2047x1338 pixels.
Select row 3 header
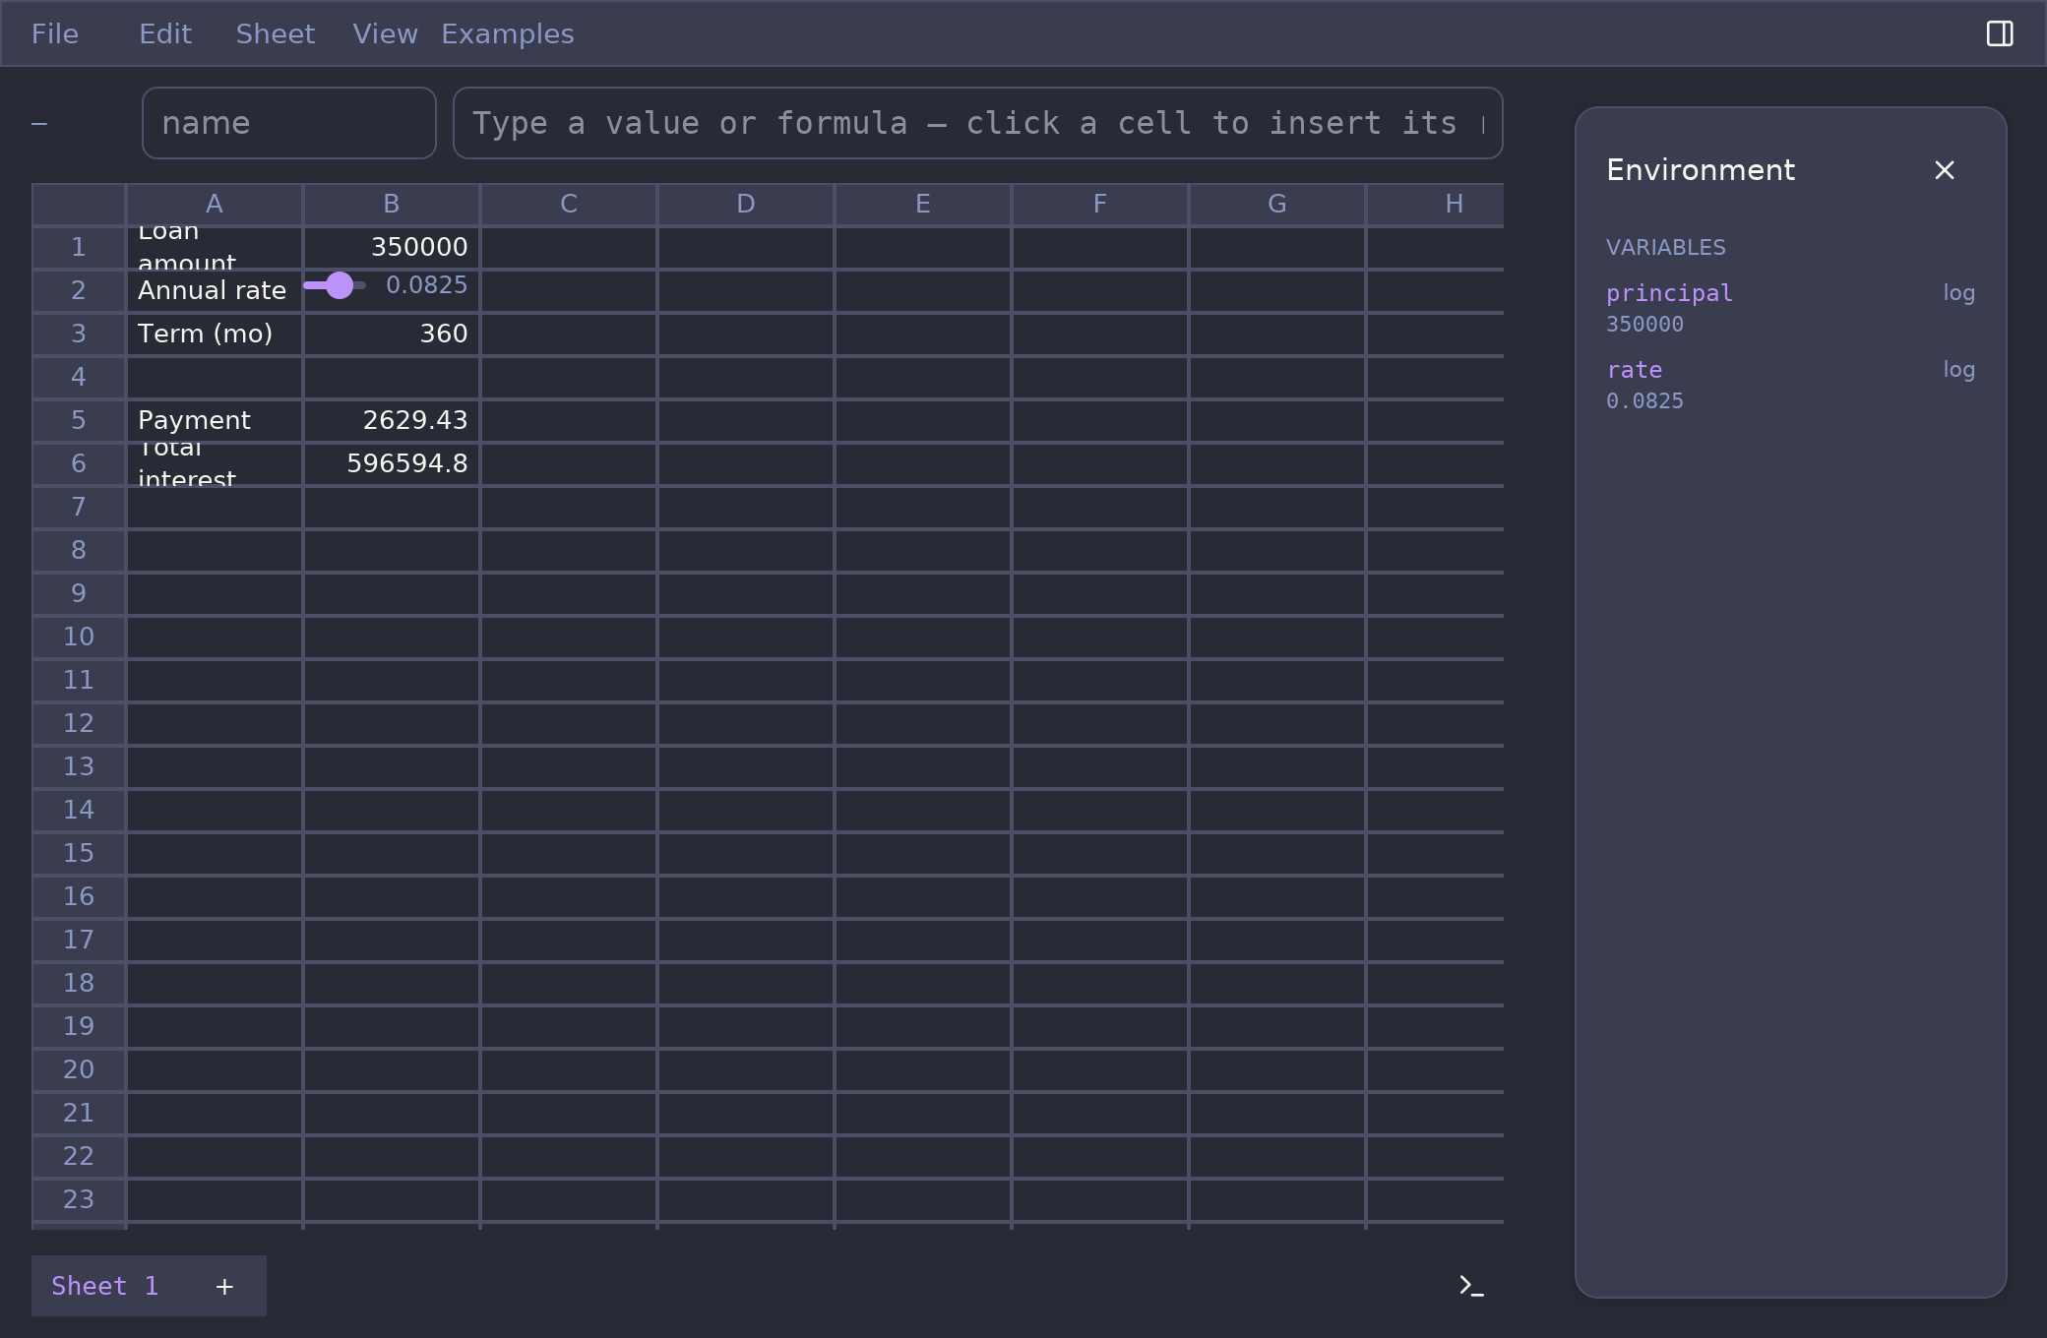coord(79,334)
